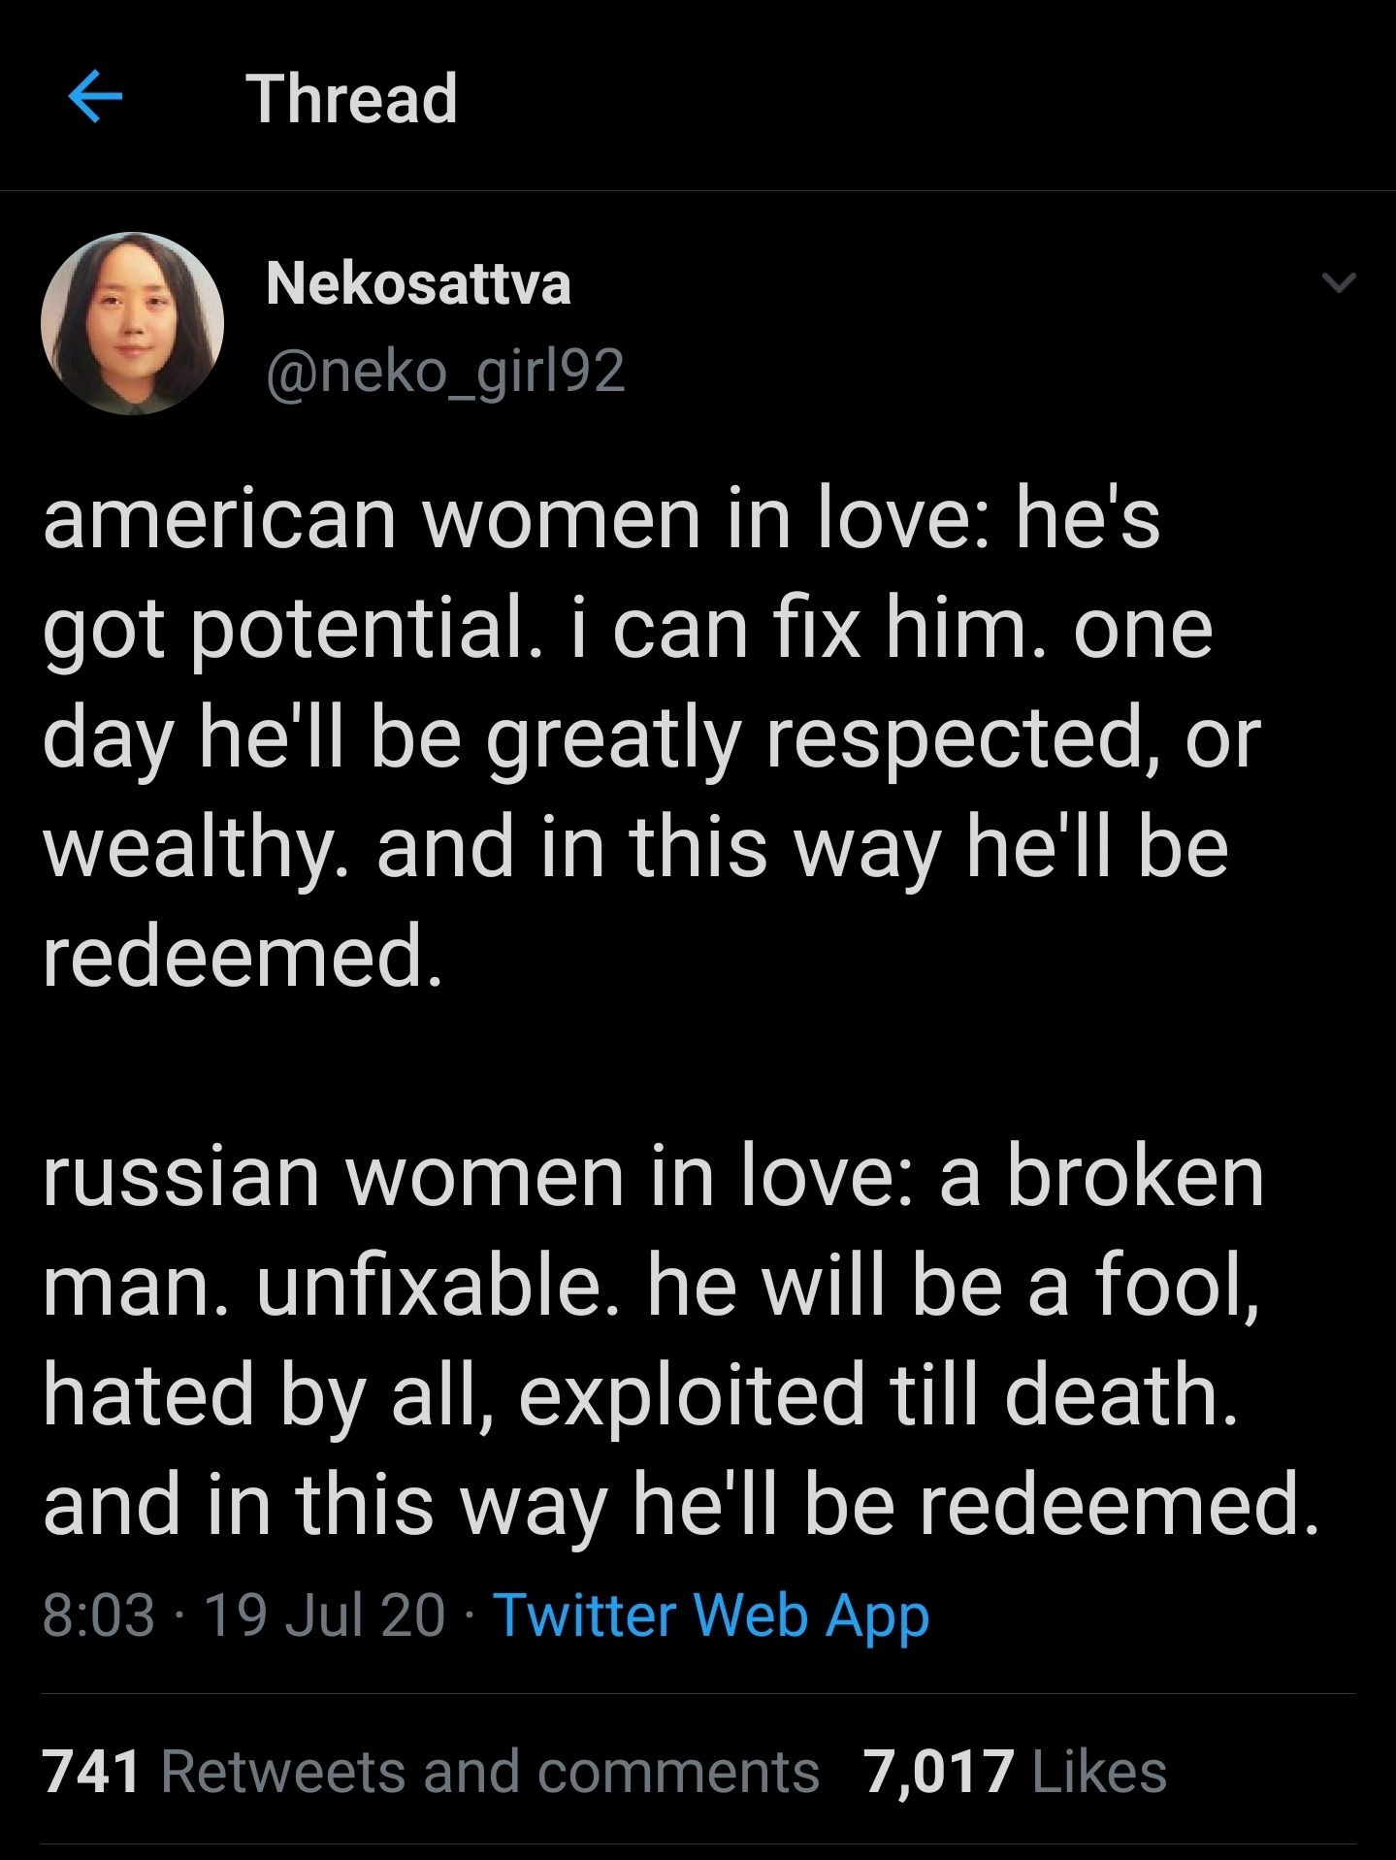Image resolution: width=1396 pixels, height=1860 pixels.
Task: Click the 8:03 · 19 Jul 20 timestamp
Action: 243,1615
